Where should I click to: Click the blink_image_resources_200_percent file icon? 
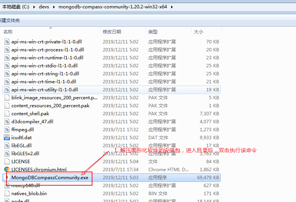(7, 98)
